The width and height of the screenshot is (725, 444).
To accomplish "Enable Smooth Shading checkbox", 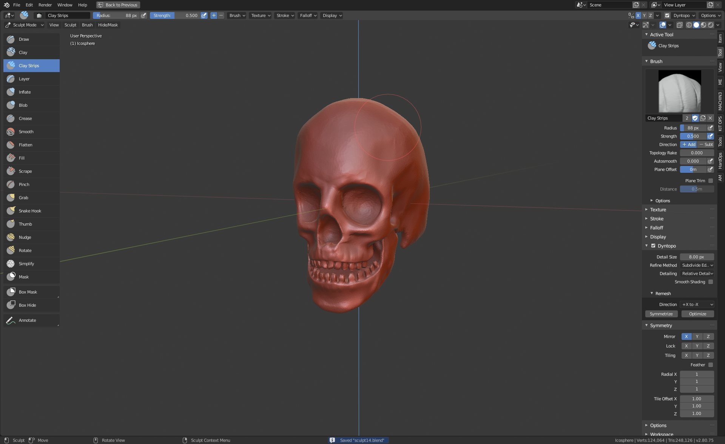I will pyautogui.click(x=711, y=282).
